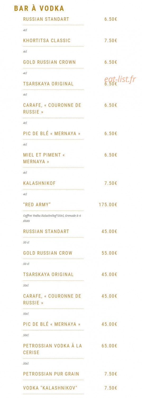Click MIEL ET PIMENT « MERNAYA » item

44,158
